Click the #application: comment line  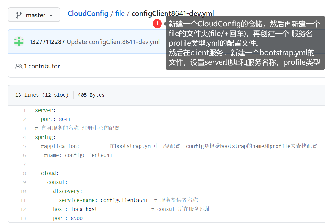(x=179, y=146)
